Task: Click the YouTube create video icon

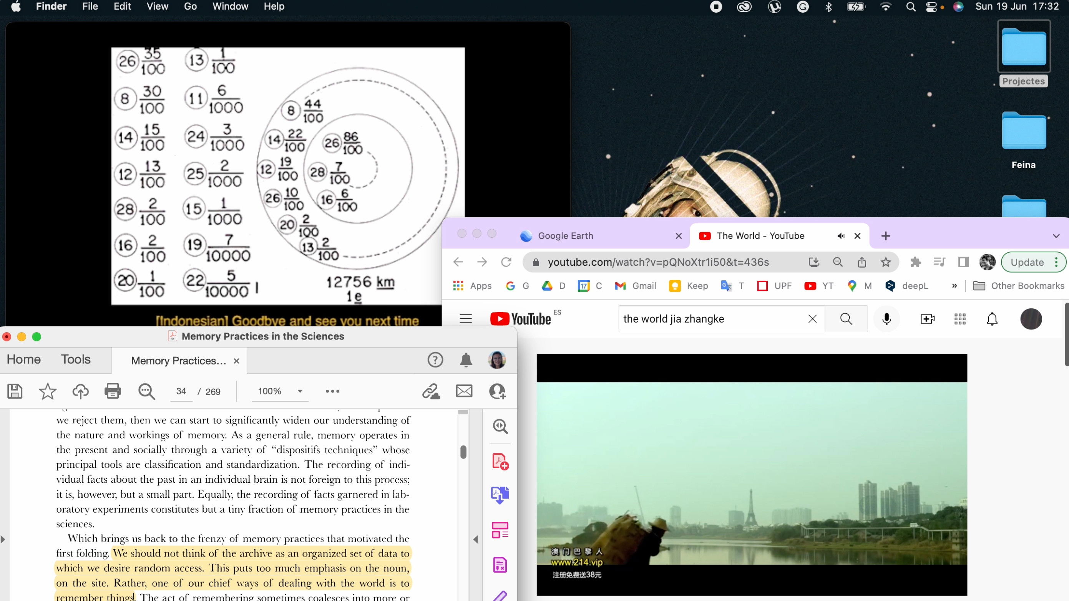Action: [927, 319]
